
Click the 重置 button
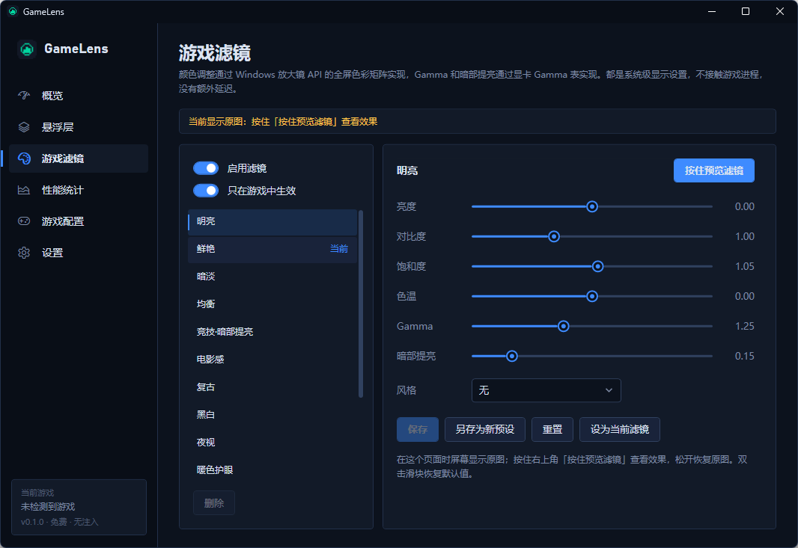[x=552, y=430]
